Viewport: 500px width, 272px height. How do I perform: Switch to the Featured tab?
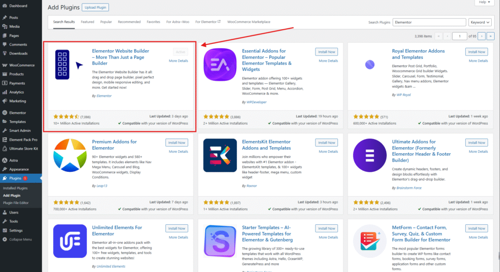pyautogui.click(x=87, y=22)
